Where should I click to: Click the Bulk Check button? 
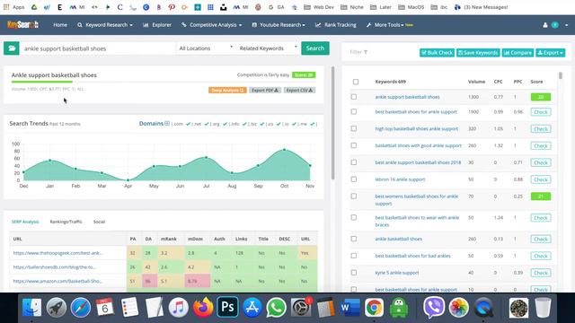[x=437, y=53]
